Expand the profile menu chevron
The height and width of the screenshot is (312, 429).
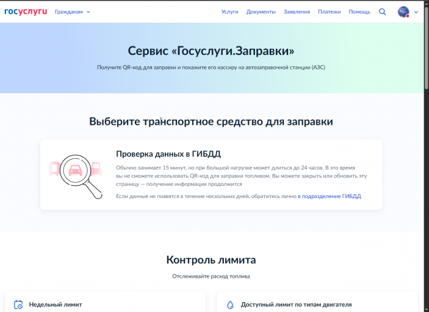tap(416, 12)
